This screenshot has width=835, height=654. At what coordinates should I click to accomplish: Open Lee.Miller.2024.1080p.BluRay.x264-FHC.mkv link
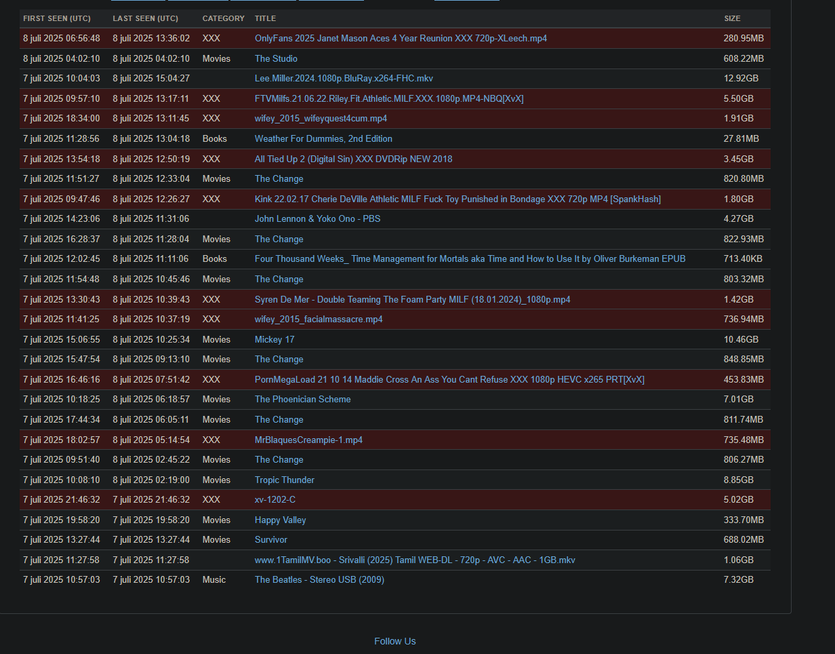click(x=344, y=79)
